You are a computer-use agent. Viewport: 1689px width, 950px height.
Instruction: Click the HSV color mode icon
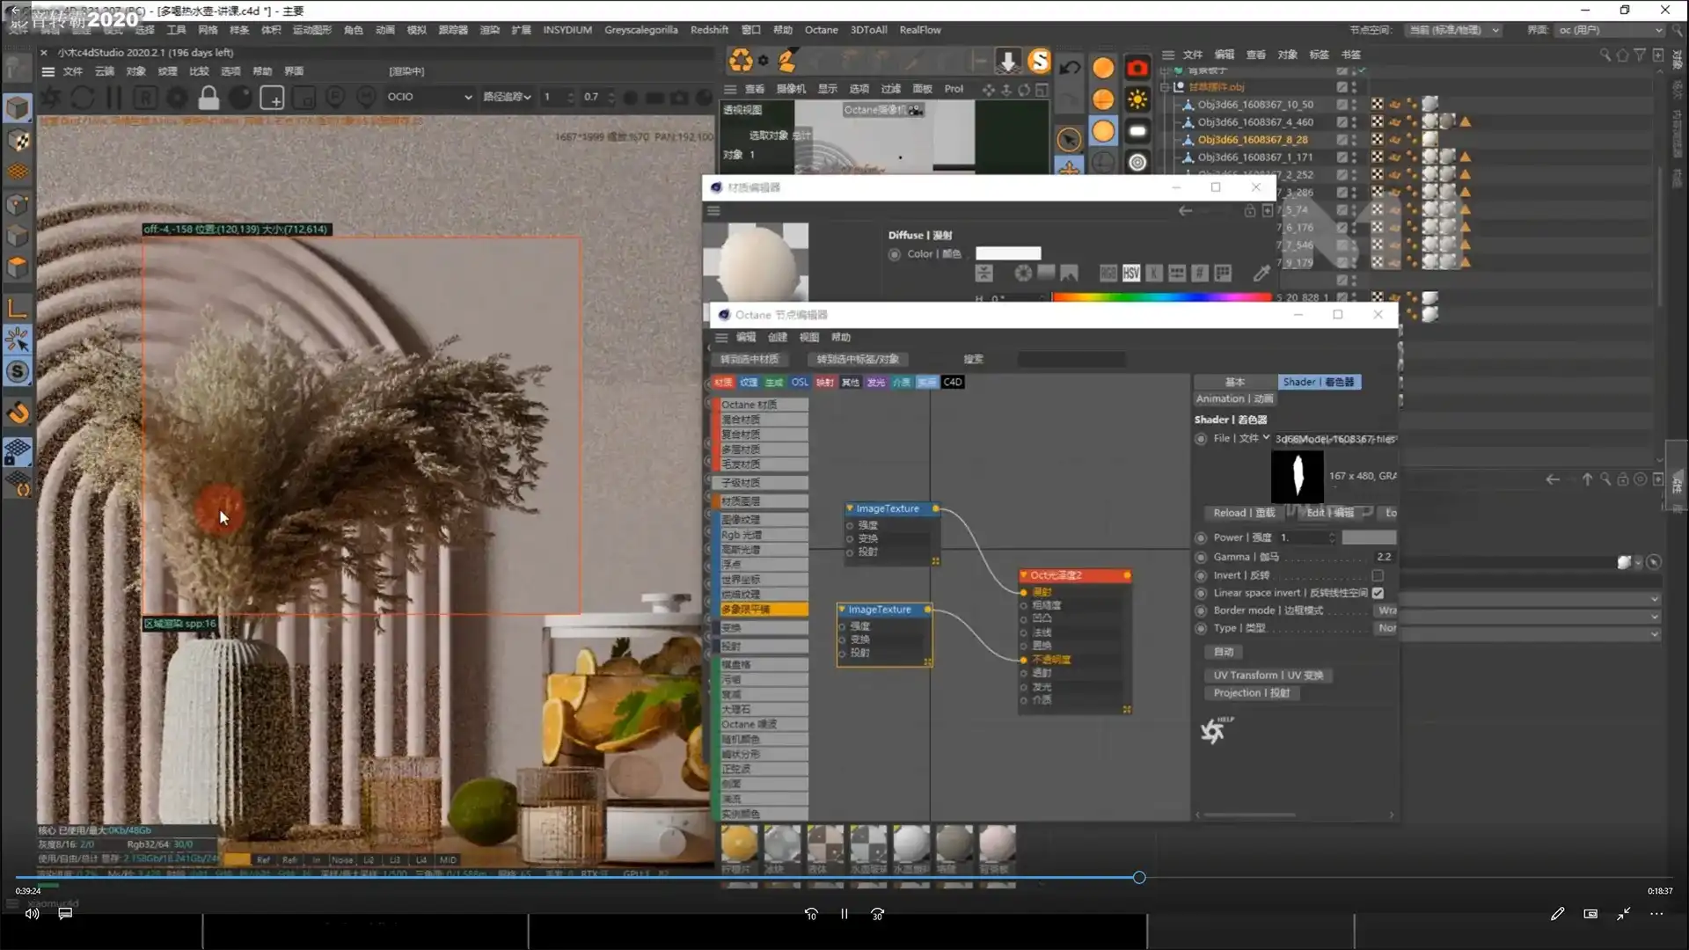1131,274
